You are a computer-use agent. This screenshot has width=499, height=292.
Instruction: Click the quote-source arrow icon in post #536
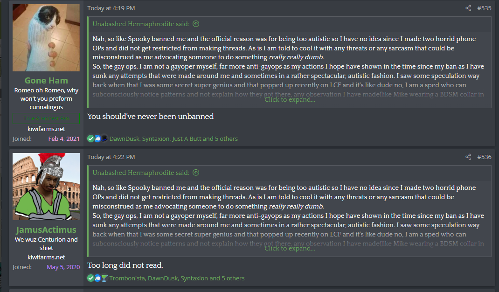[196, 173]
